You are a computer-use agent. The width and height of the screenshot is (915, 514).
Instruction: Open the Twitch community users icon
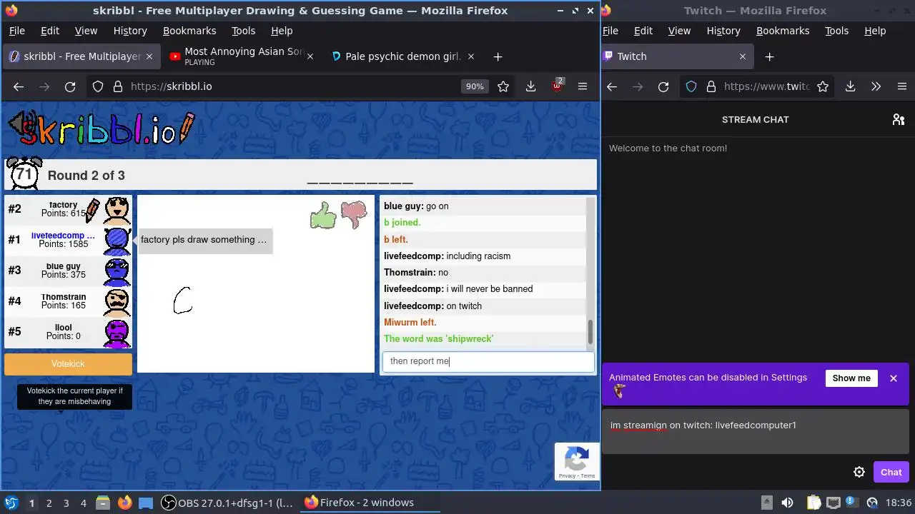point(899,120)
